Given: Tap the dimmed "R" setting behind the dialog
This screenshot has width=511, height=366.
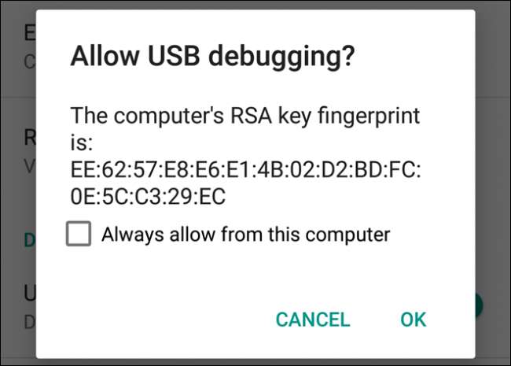Looking at the screenshot, I should pyautogui.click(x=31, y=138).
